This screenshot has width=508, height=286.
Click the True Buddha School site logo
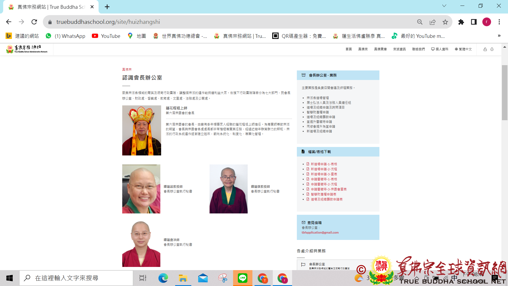pos(27,49)
